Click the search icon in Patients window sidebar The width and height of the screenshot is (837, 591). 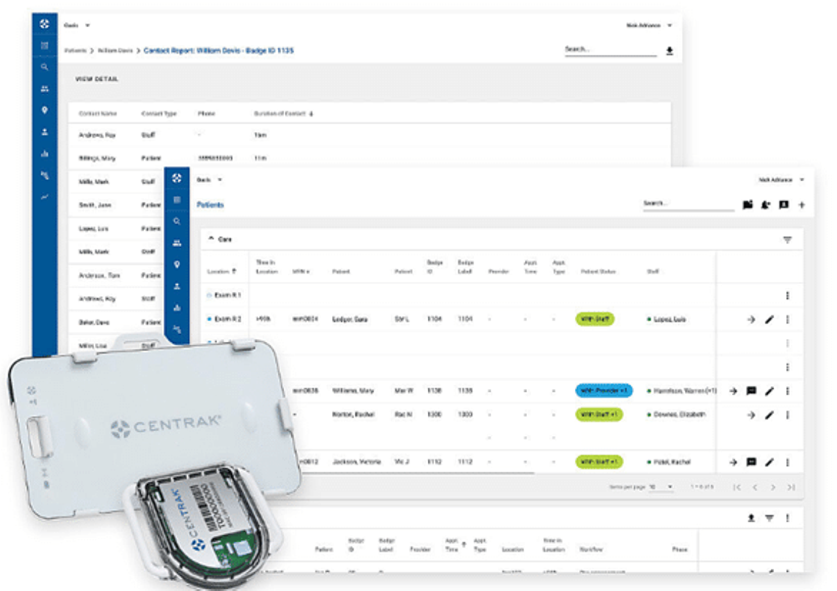click(177, 221)
